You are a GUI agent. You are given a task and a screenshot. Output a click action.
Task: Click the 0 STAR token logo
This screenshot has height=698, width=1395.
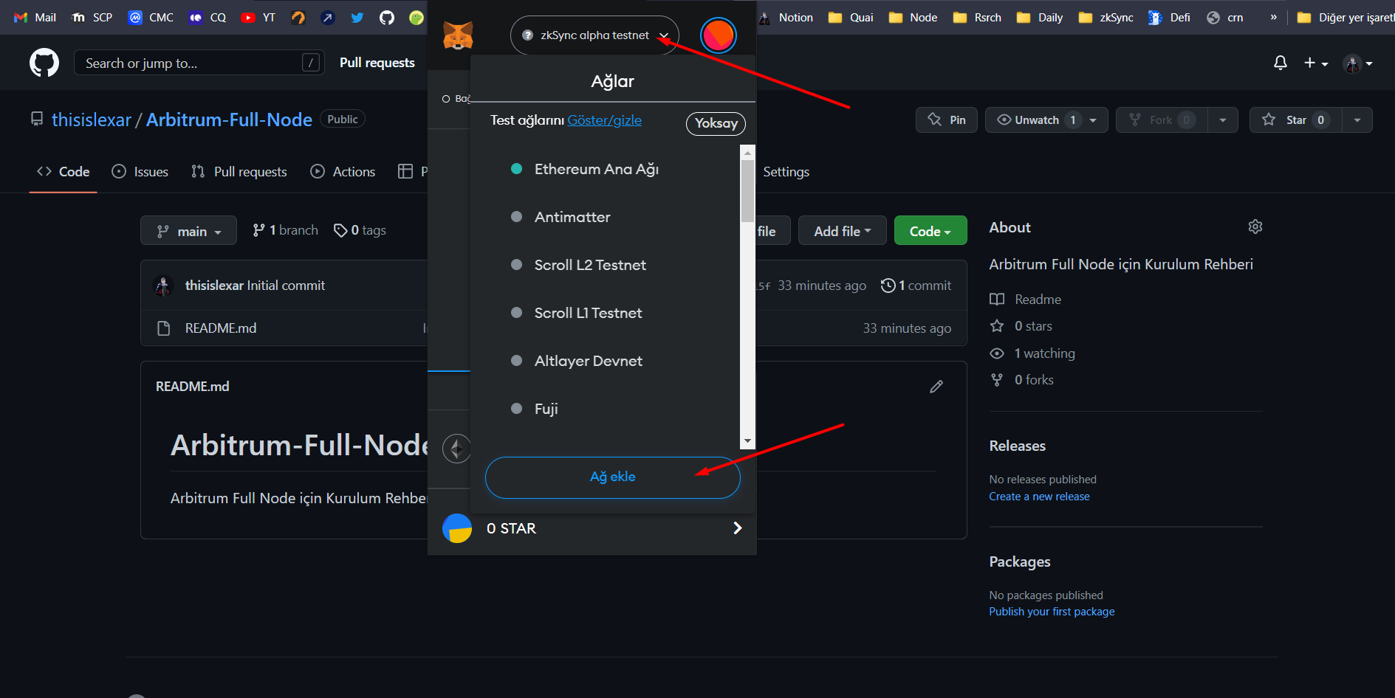point(457,528)
